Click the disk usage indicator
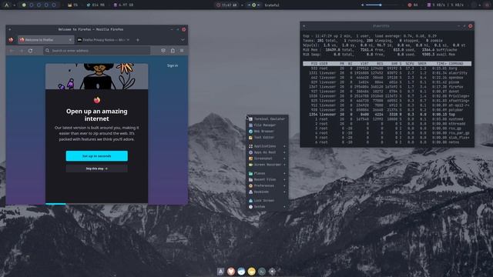The image size is (493, 277). tap(123, 5)
